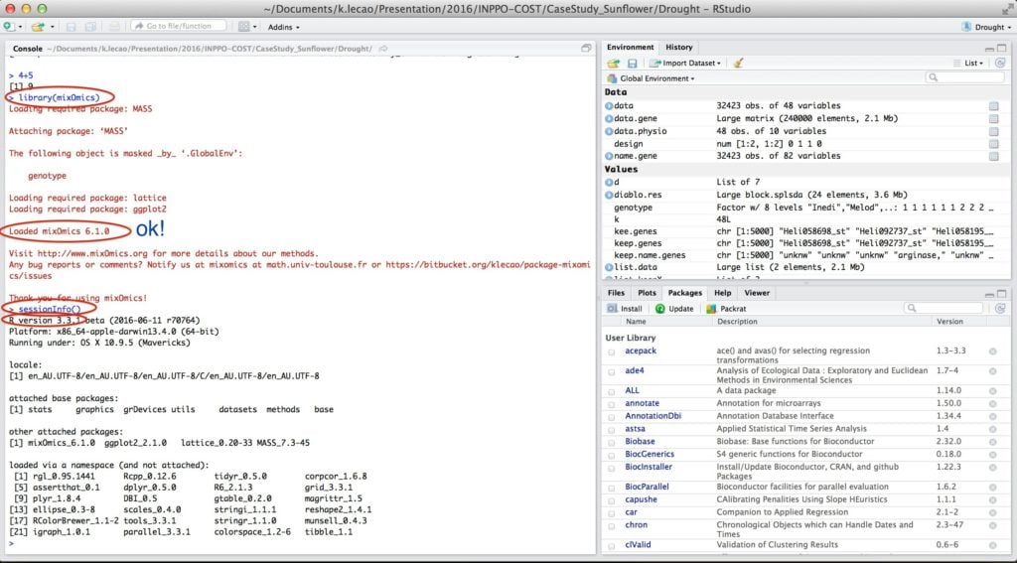The width and height of the screenshot is (1017, 563).
Task: Remove the car package
Action: [x=993, y=513]
